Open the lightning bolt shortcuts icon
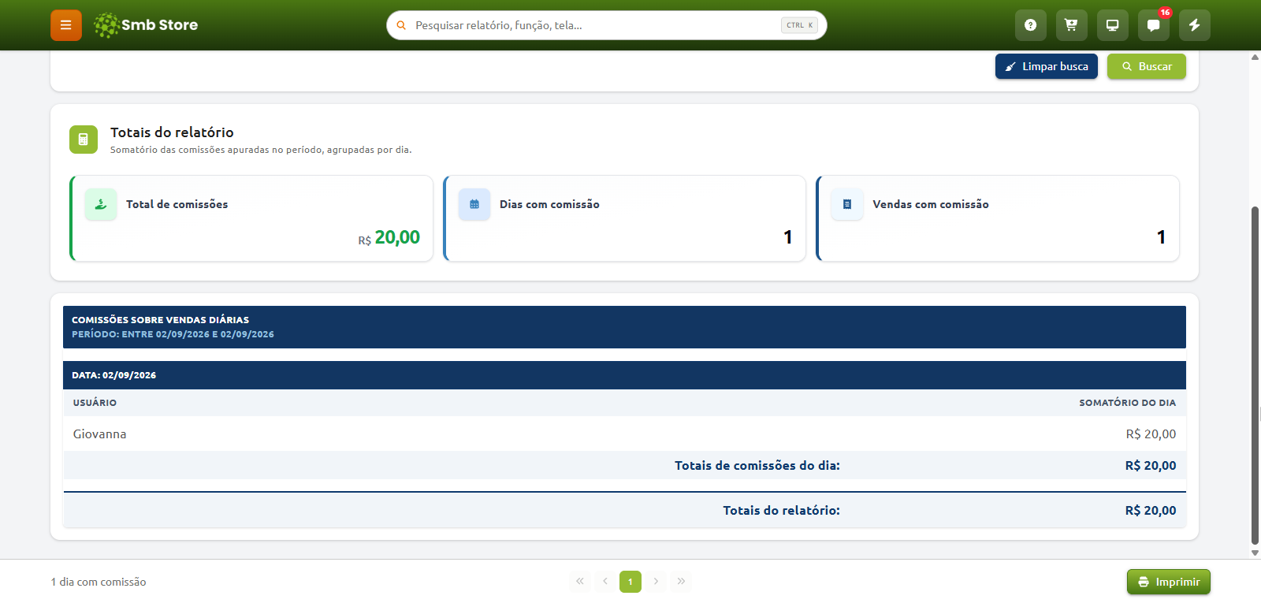 click(1194, 25)
